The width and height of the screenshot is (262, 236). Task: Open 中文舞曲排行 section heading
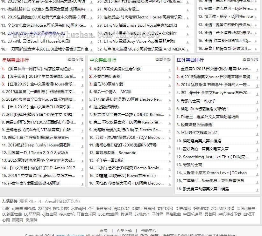click(103, 60)
